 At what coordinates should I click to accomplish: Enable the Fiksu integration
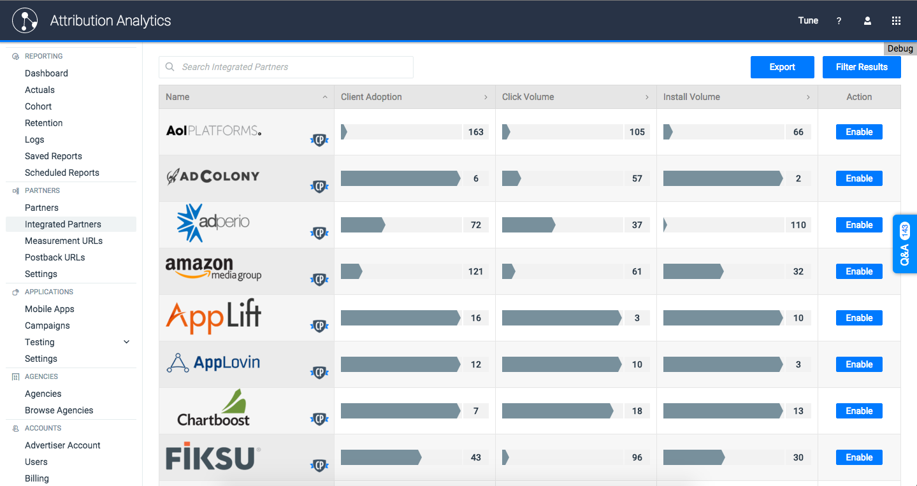tap(859, 457)
